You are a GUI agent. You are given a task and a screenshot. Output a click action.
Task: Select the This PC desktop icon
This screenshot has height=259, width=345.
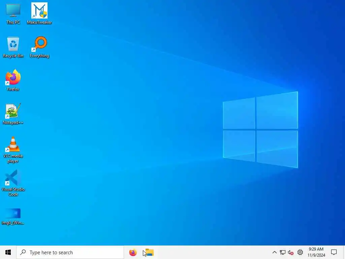(x=13, y=13)
